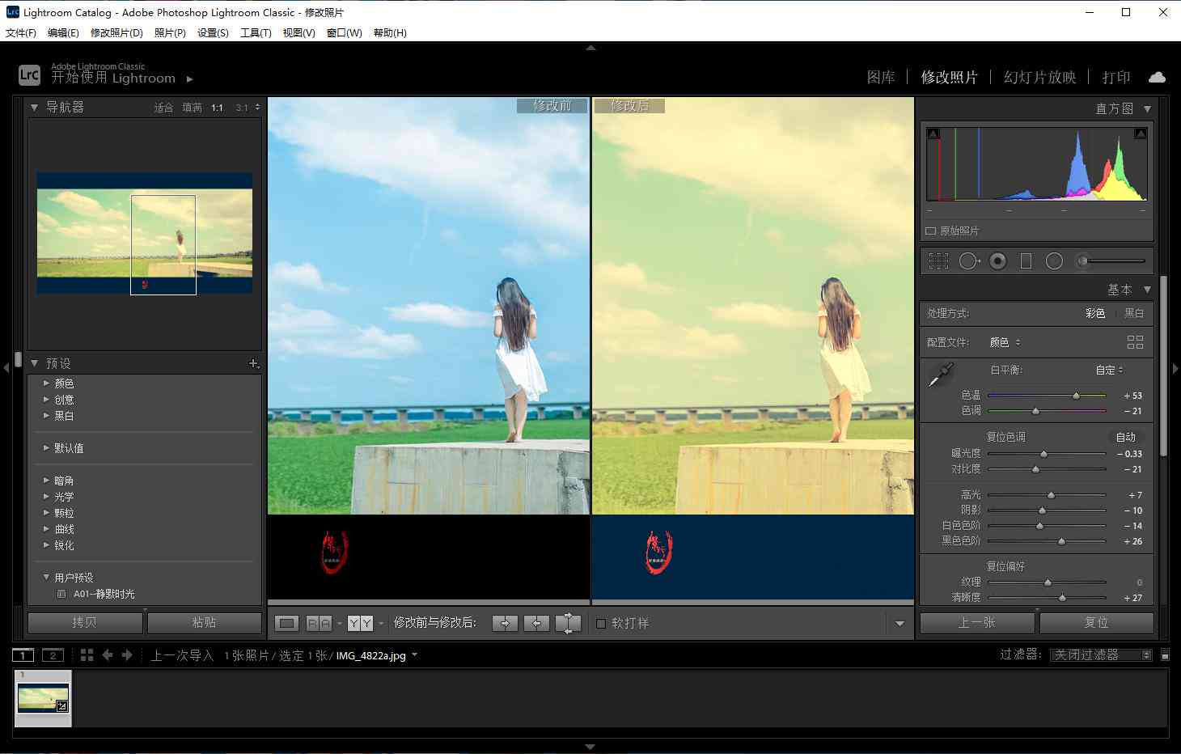Open the filter 关闭过滤器 dropdown
This screenshot has width=1181, height=754.
coord(1101,655)
